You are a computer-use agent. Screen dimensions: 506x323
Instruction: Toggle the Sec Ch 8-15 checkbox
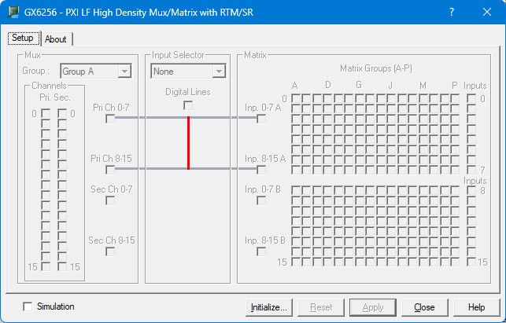pos(110,251)
